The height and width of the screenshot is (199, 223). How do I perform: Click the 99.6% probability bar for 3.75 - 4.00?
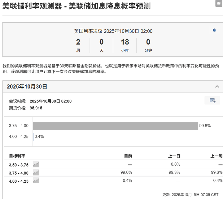116,126
